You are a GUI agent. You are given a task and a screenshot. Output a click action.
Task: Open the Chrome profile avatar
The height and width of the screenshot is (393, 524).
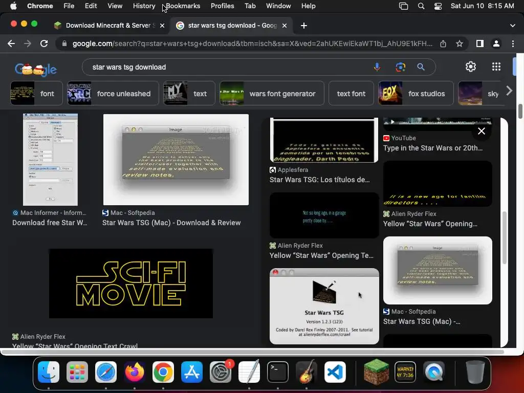point(496,43)
